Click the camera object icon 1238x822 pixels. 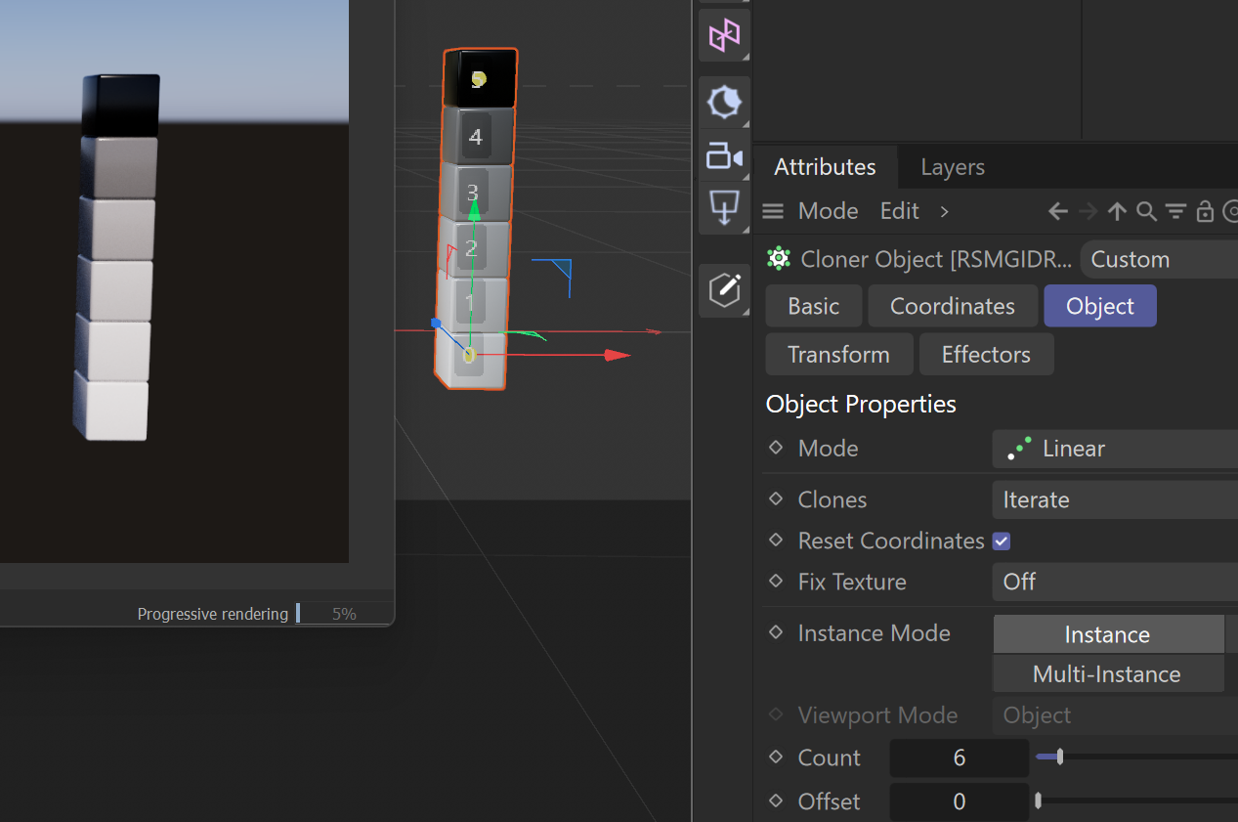[x=724, y=155]
